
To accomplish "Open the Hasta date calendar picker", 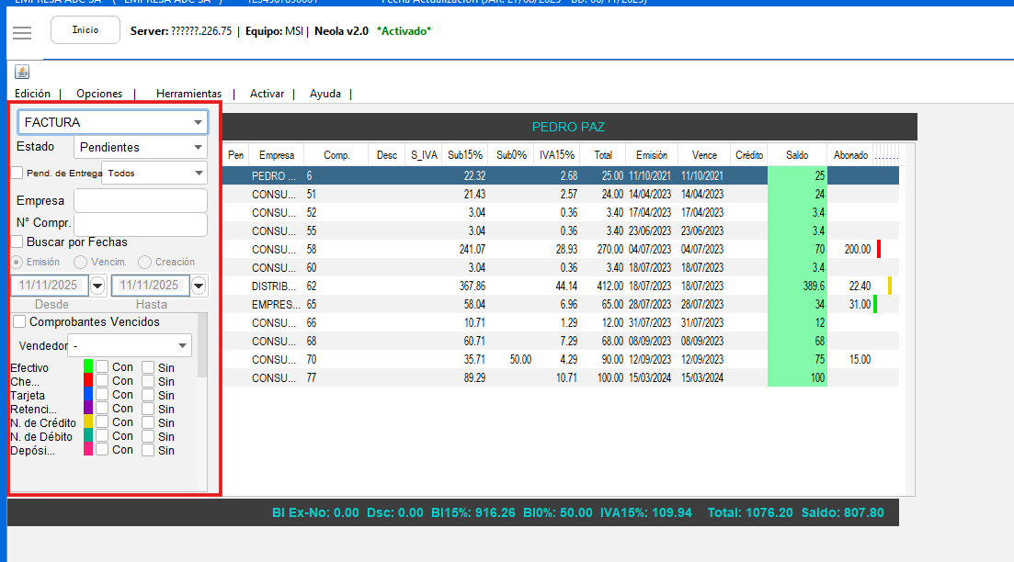I will click(x=199, y=286).
